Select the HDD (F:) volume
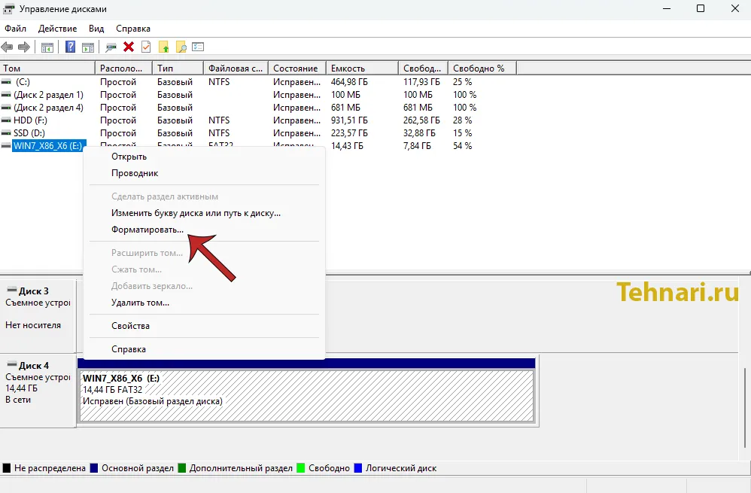This screenshot has height=493, width=751. (x=30, y=120)
